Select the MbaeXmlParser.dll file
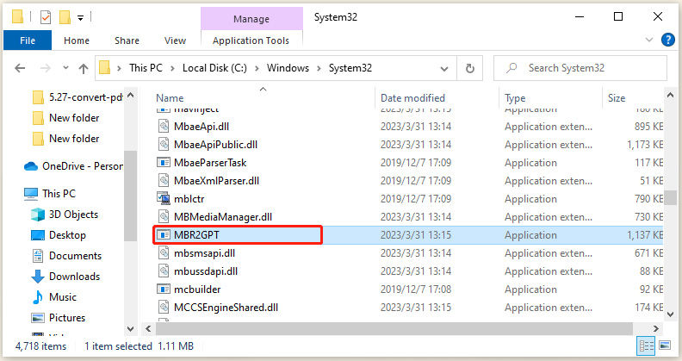 pyautogui.click(x=217, y=181)
